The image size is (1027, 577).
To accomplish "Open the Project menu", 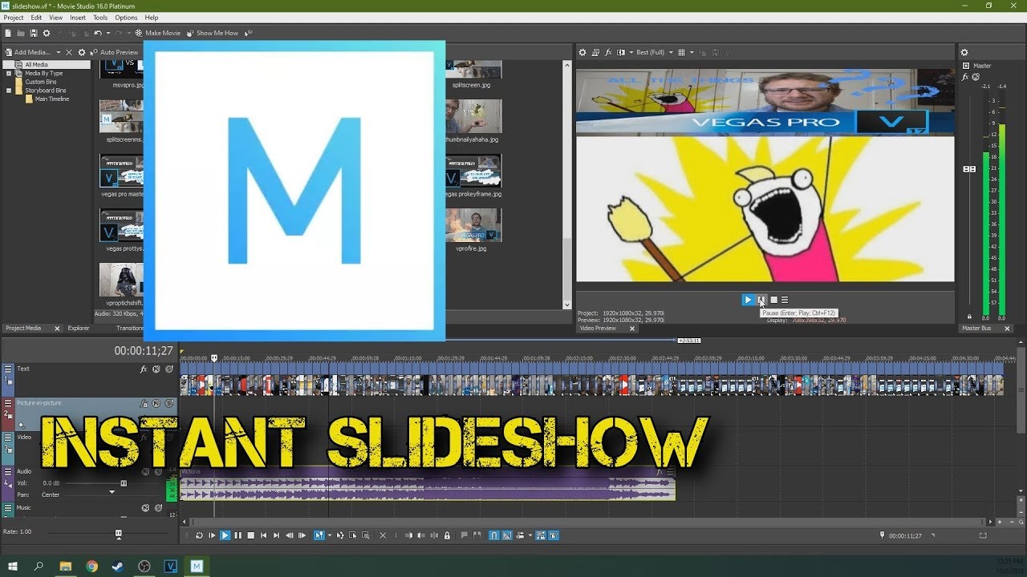I will coord(14,18).
